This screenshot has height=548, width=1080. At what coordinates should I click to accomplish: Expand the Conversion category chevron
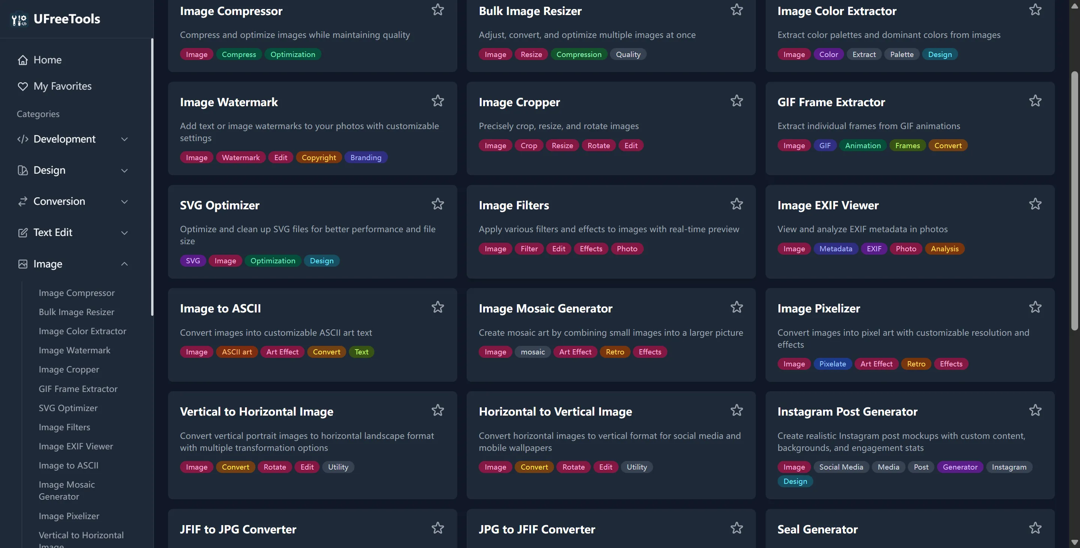[124, 202]
